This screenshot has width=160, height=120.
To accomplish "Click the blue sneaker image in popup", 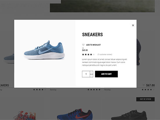I will coord(44,50).
